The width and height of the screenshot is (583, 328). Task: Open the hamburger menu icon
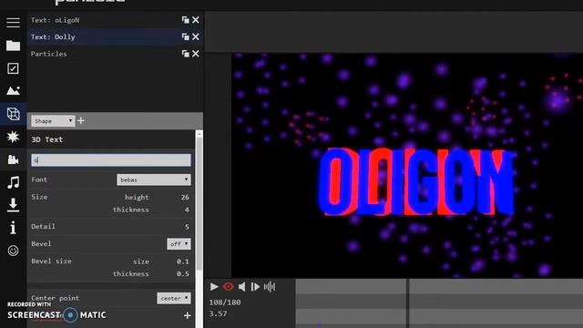pyautogui.click(x=13, y=22)
